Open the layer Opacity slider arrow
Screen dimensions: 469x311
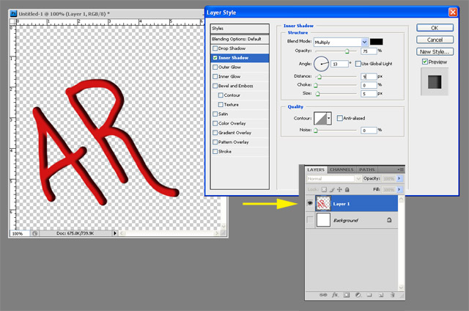pos(399,178)
